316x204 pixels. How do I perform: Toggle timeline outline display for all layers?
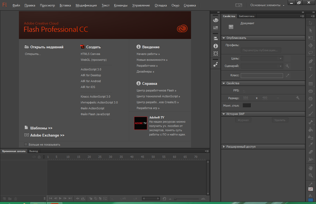point(44,157)
